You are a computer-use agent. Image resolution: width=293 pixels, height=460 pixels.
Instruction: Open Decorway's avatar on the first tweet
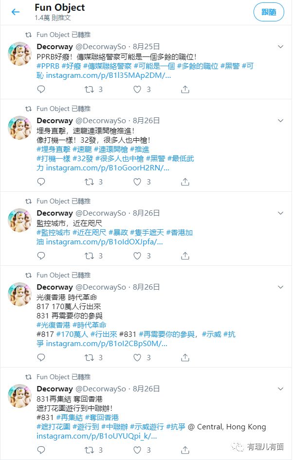pyautogui.click(x=19, y=54)
